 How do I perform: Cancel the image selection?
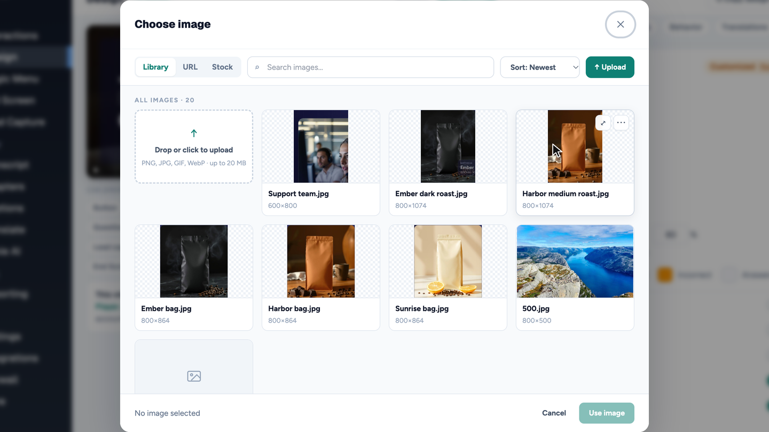(x=554, y=413)
